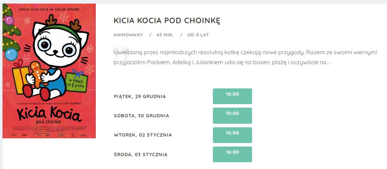387x169 pixels.
Task: Select the 16:00 showtime on Friday 29 Grudnia
Action: click(232, 96)
